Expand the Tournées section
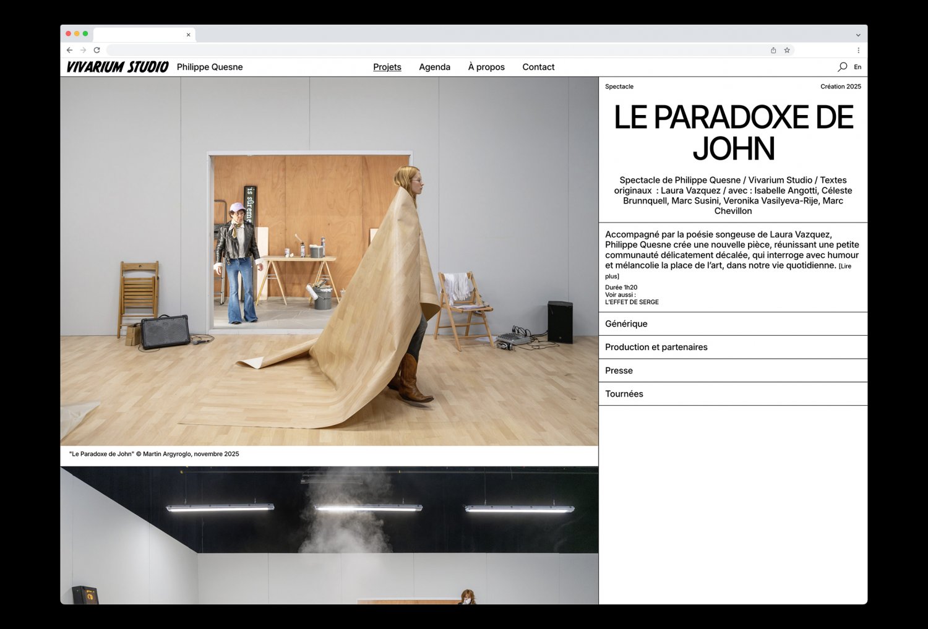This screenshot has width=928, height=629. 733,394
